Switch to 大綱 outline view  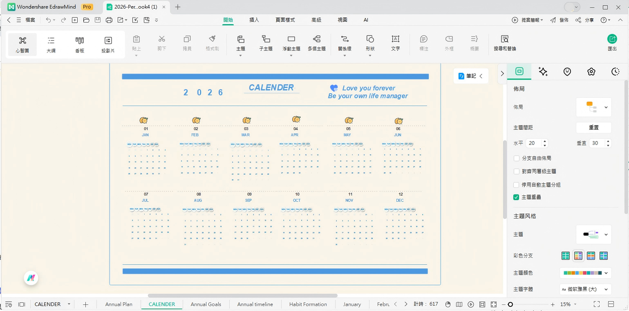[51, 44]
